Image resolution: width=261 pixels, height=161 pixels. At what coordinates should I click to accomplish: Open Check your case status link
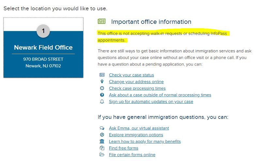[x=131, y=75]
